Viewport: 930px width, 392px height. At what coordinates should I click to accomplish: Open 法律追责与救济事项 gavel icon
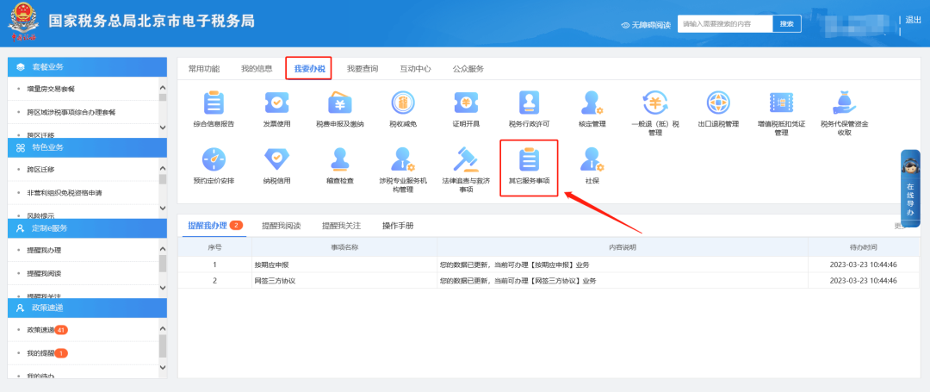465,161
